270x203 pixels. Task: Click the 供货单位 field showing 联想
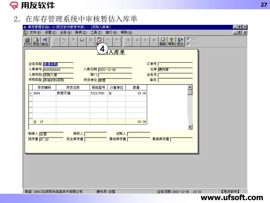(115, 80)
